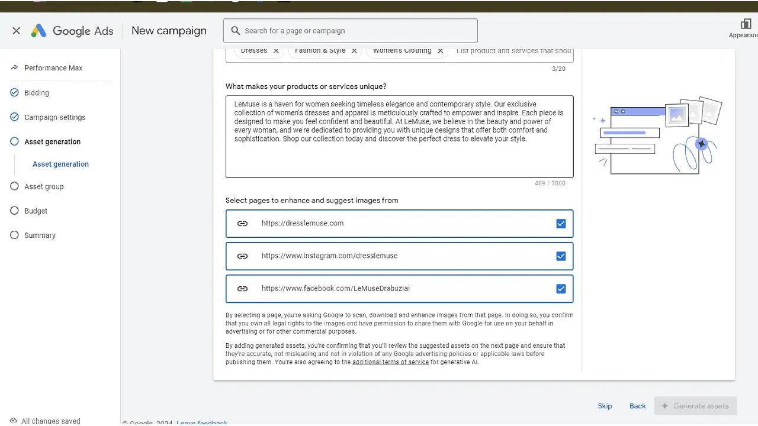
Task: Click the instagram.com/dresslemuse URL text
Action: point(330,256)
